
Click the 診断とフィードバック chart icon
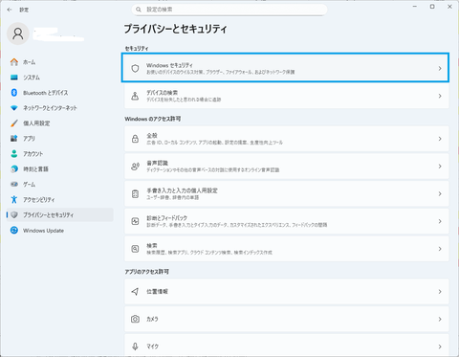point(135,221)
